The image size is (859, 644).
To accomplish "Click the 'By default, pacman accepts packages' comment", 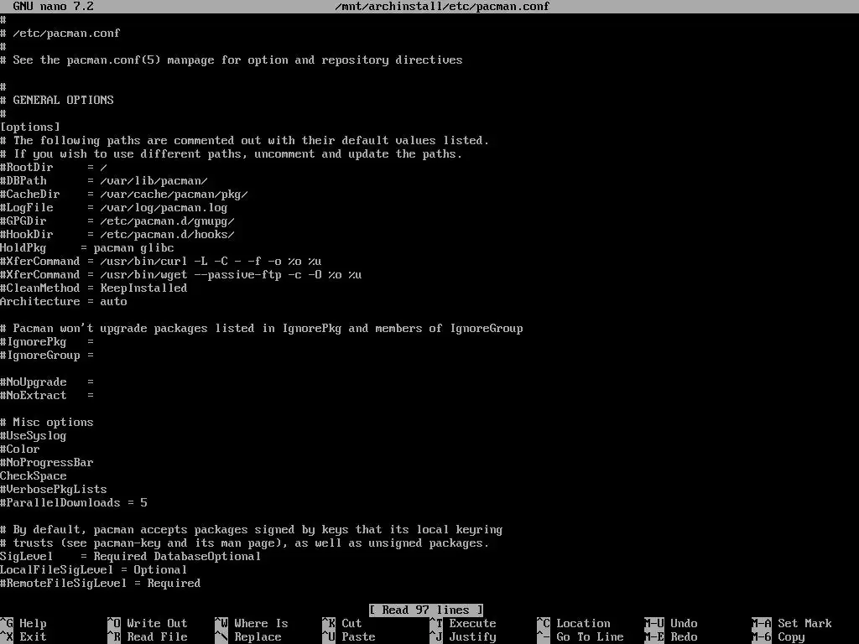I will 252,530.
